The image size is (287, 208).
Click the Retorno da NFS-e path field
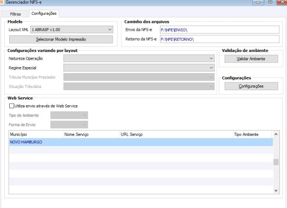pyautogui.click(x=219, y=39)
